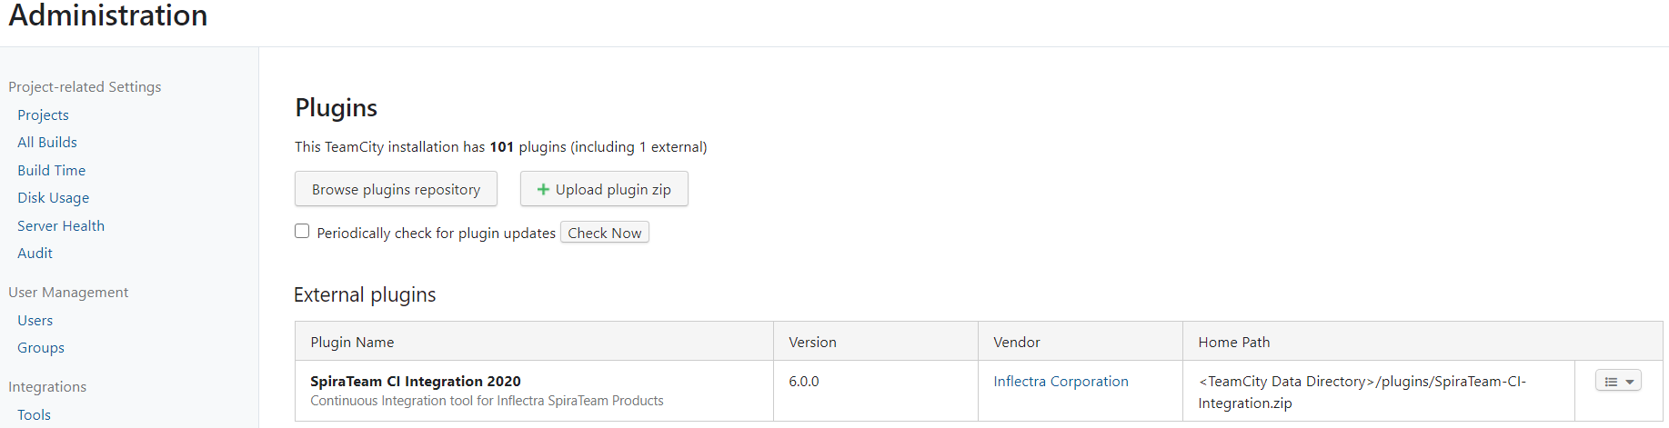The width and height of the screenshot is (1669, 428).
Task: Click the Plugin Name column header
Action: (352, 342)
